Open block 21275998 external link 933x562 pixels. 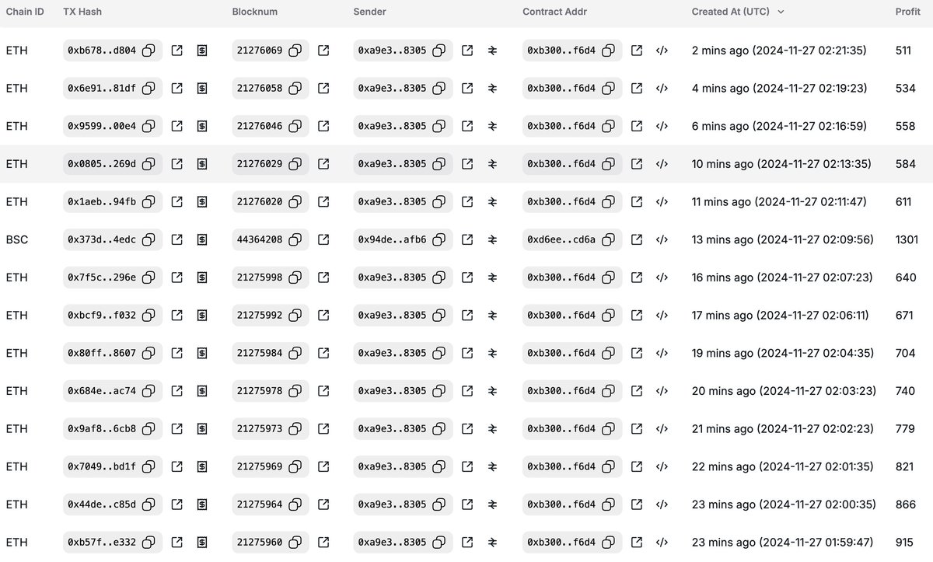[x=323, y=278]
